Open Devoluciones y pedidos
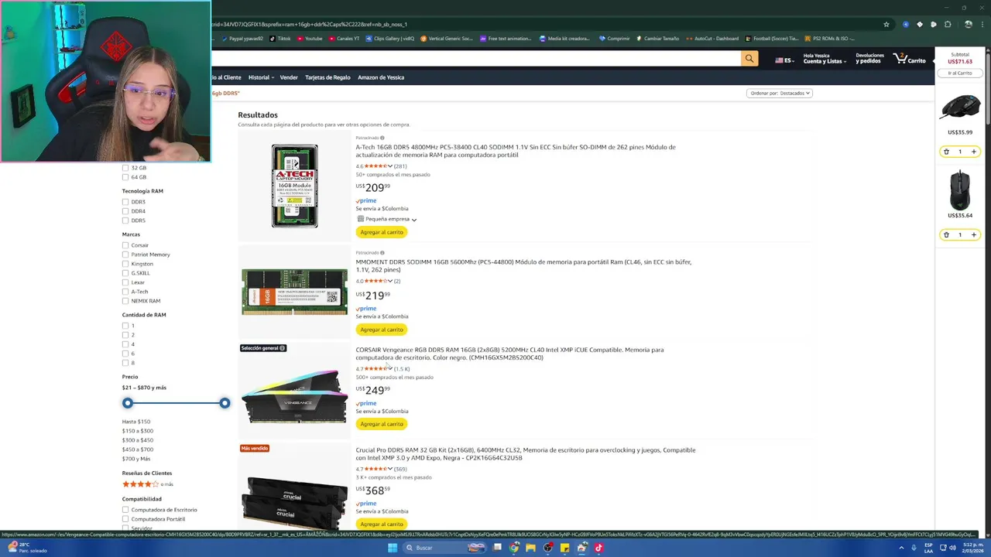 click(x=869, y=59)
